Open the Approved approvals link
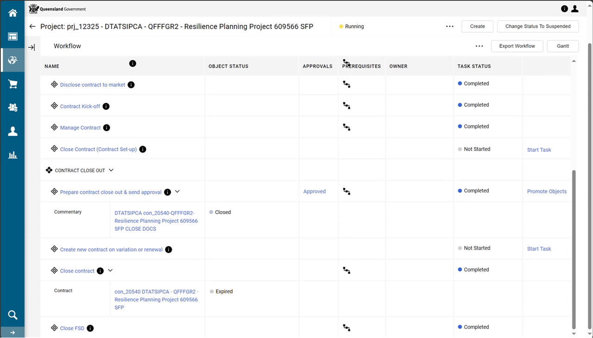The height and width of the screenshot is (338, 593). 315,191
